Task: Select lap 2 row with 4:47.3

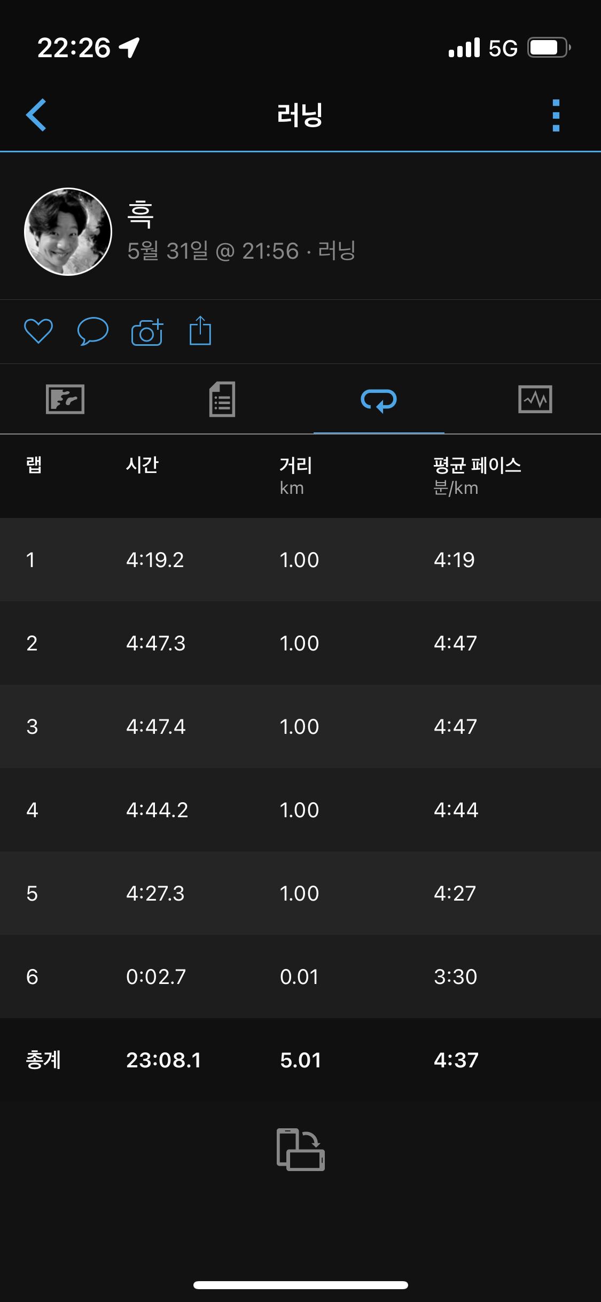Action: [x=300, y=643]
